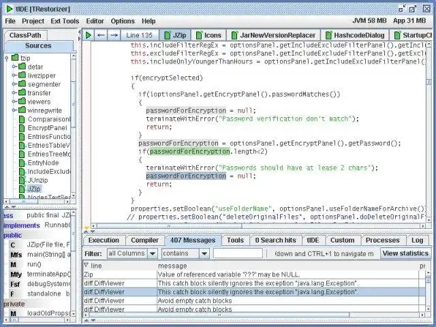The height and width of the screenshot is (327, 436).
Task: Expand the transfer package node
Action: tap(14, 93)
